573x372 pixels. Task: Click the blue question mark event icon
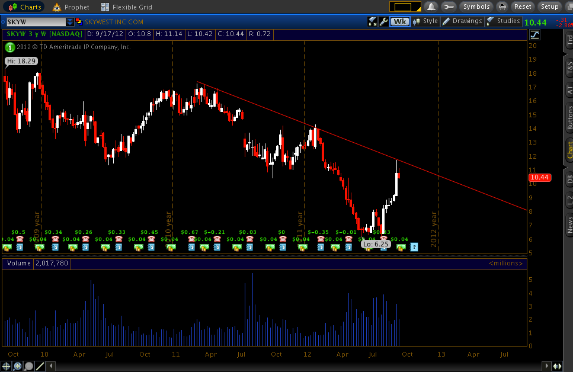(x=414, y=248)
